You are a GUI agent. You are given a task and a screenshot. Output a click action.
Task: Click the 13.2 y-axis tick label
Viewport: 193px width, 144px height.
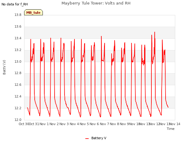coord(18,50)
